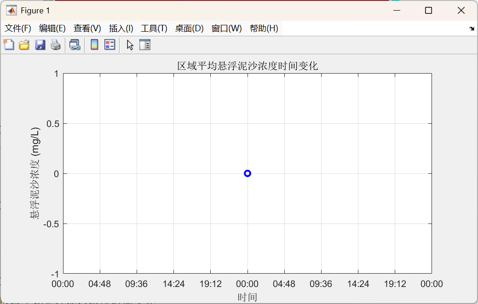Open the 桌面(D) menu
Image resolution: width=478 pixels, height=304 pixels.
189,28
